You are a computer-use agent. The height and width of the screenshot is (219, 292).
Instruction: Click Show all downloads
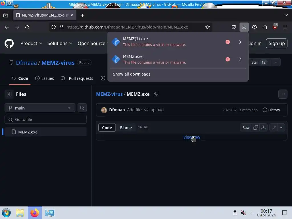(x=131, y=74)
